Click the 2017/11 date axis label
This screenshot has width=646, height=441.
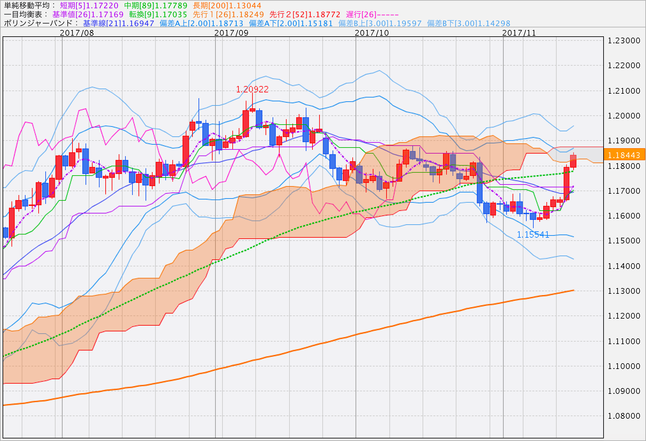519,33
